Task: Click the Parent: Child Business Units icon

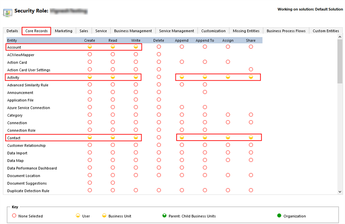Action: tap(165, 216)
